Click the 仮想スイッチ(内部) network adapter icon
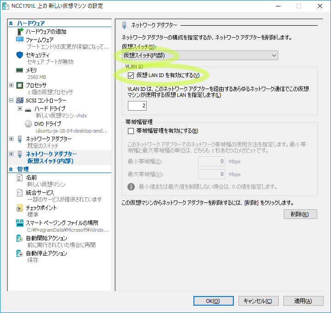 [20, 154]
